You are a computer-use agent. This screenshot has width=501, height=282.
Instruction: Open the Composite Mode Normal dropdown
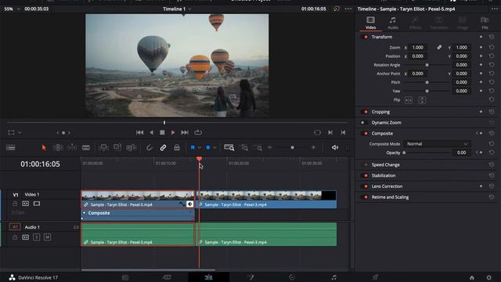[x=437, y=144]
